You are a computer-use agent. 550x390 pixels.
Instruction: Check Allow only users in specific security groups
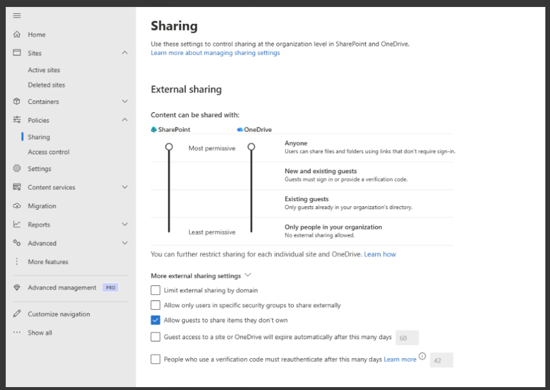click(156, 305)
